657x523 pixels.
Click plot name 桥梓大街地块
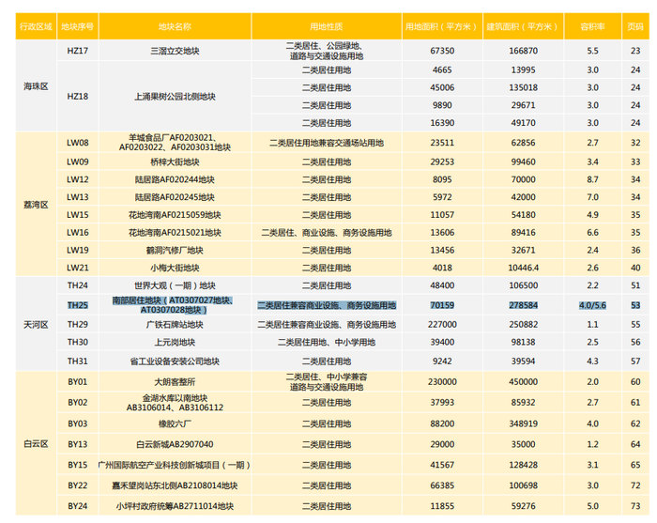pyautogui.click(x=175, y=162)
